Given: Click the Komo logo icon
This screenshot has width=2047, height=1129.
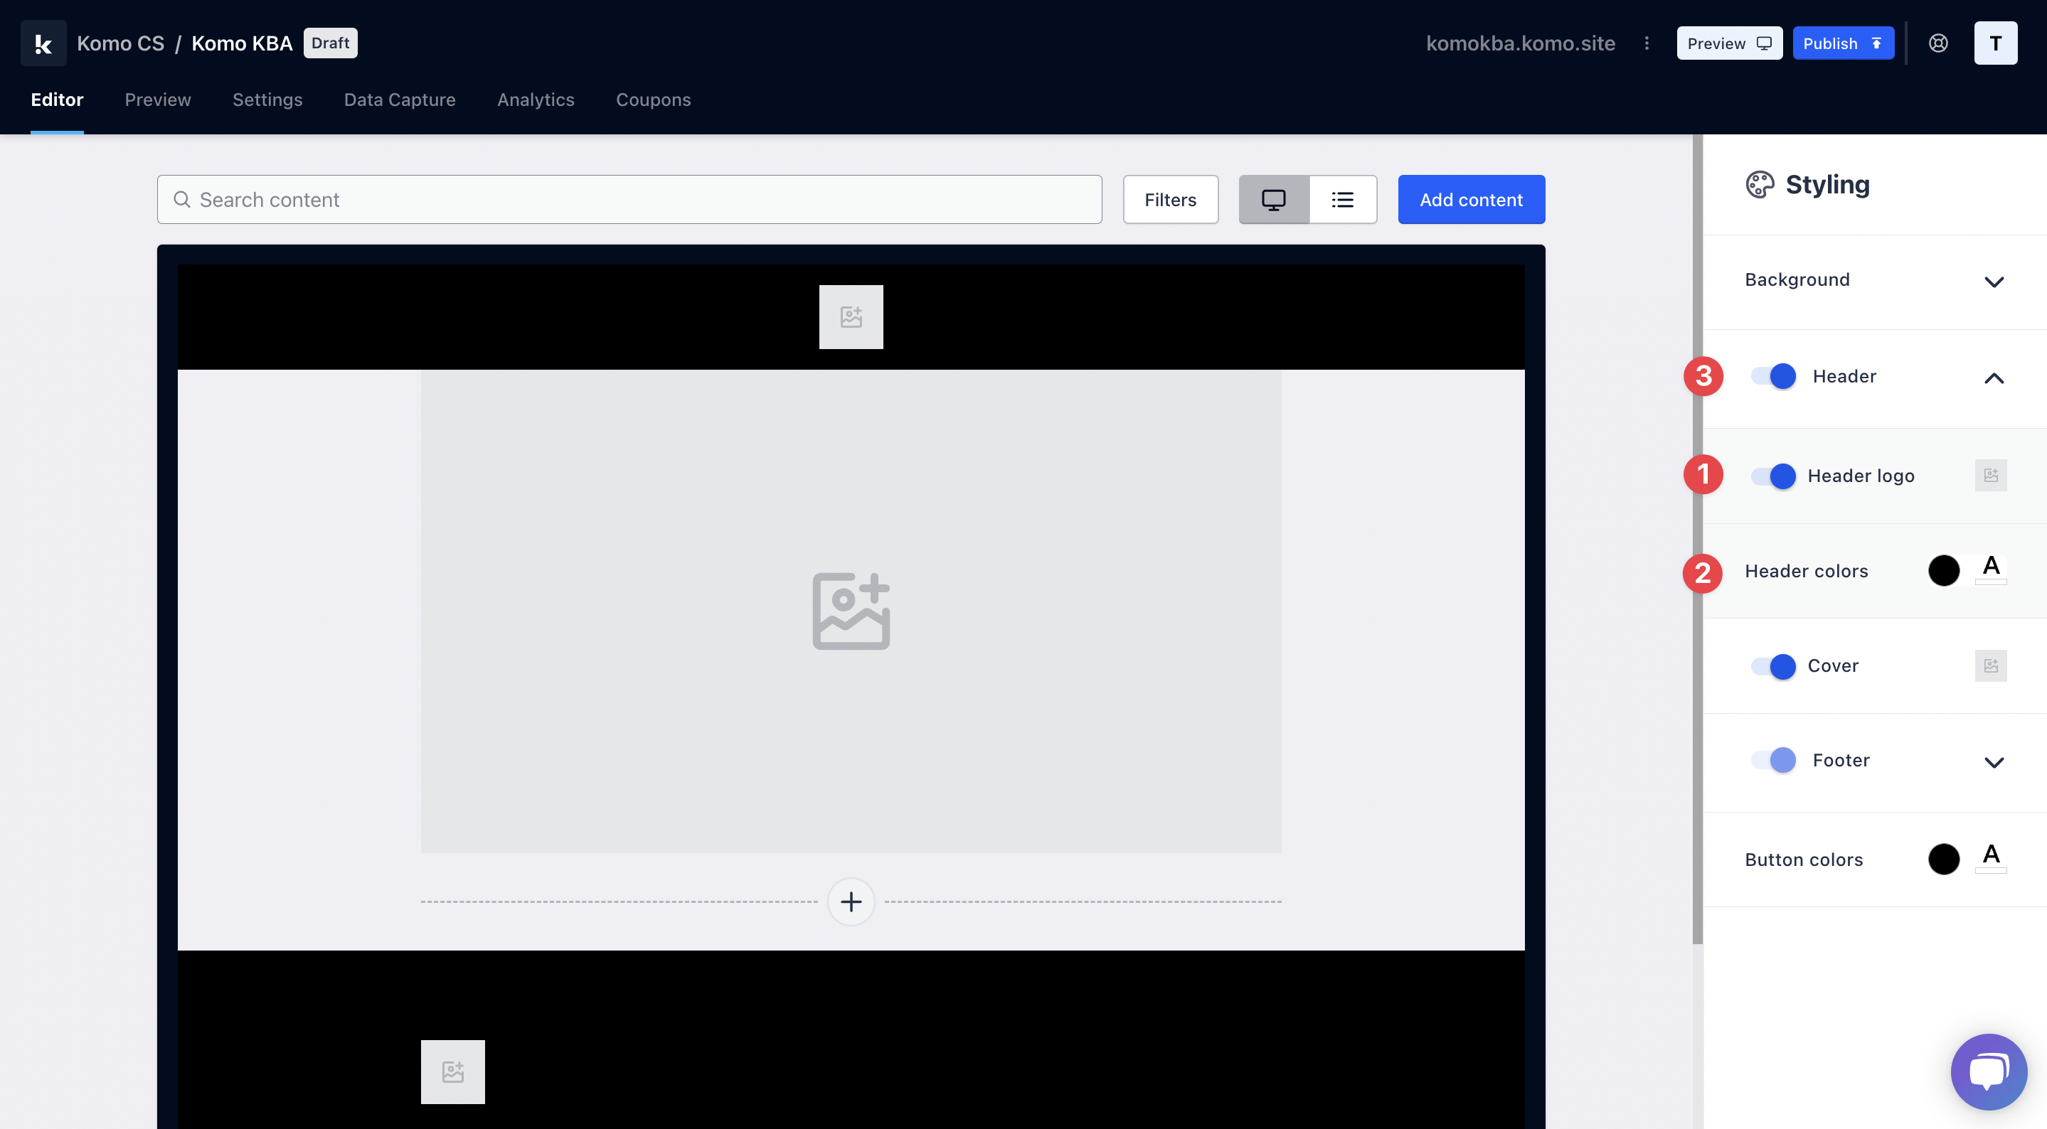Looking at the screenshot, I should click(43, 43).
